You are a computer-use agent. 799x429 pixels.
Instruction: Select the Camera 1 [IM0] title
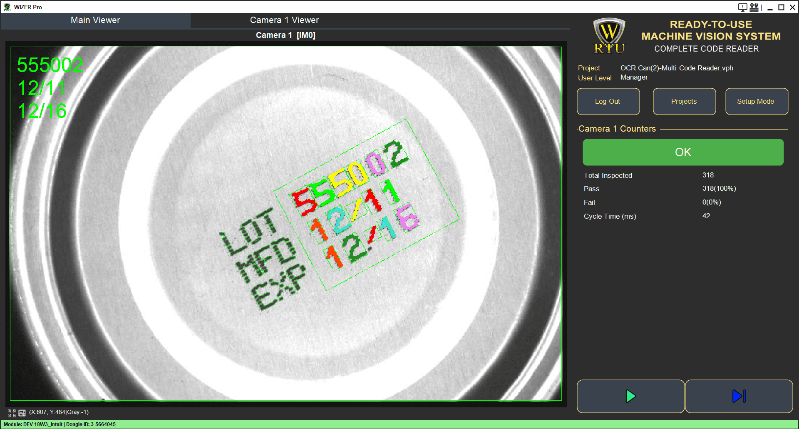coord(285,35)
